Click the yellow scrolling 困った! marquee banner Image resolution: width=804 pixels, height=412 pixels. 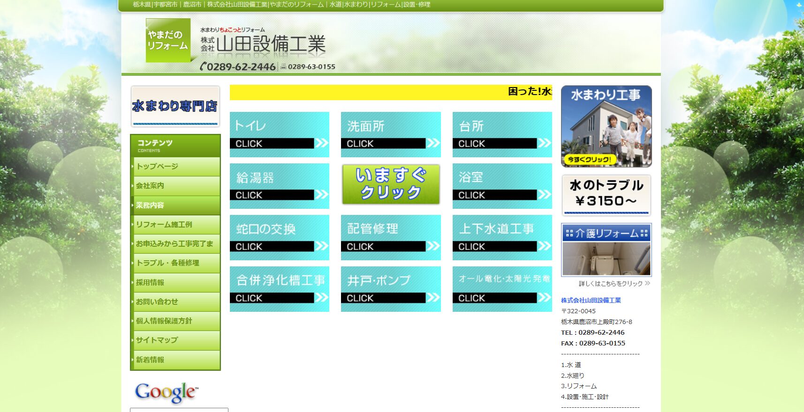point(391,92)
